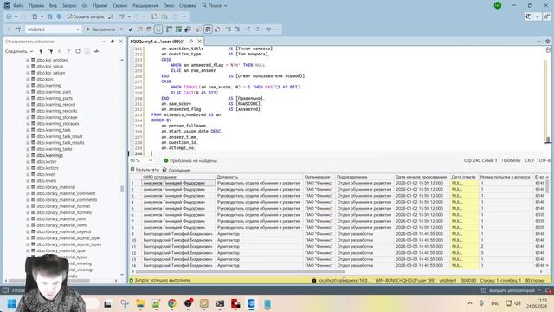Viewport: 554px width, 312px height.
Task: Click Specify Template Parameter Values icon
Action: (269, 29)
